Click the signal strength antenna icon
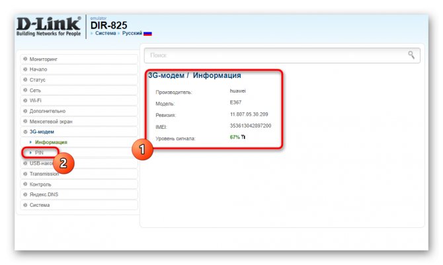This screenshot has width=443, height=265. coord(243,137)
